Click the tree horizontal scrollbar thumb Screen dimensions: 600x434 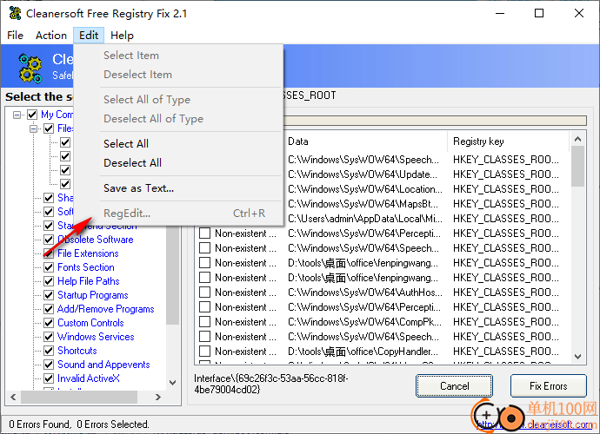[79, 397]
